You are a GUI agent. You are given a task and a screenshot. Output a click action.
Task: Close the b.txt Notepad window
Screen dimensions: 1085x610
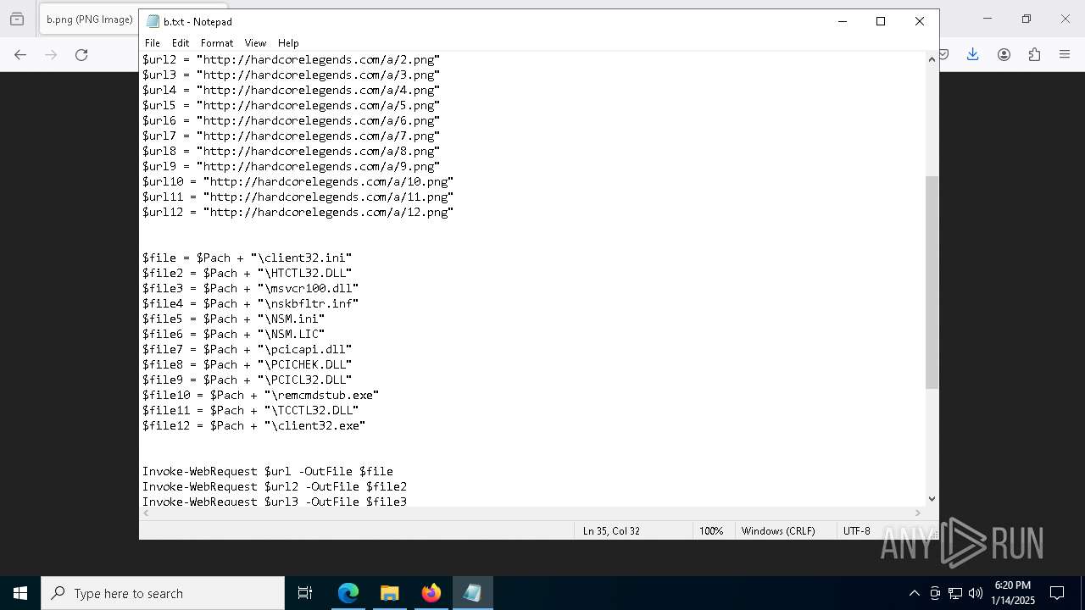pyautogui.click(x=920, y=21)
